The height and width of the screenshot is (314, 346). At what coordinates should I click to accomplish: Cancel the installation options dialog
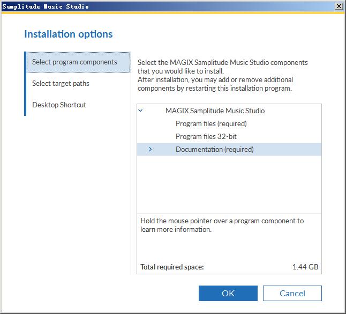[292, 293]
